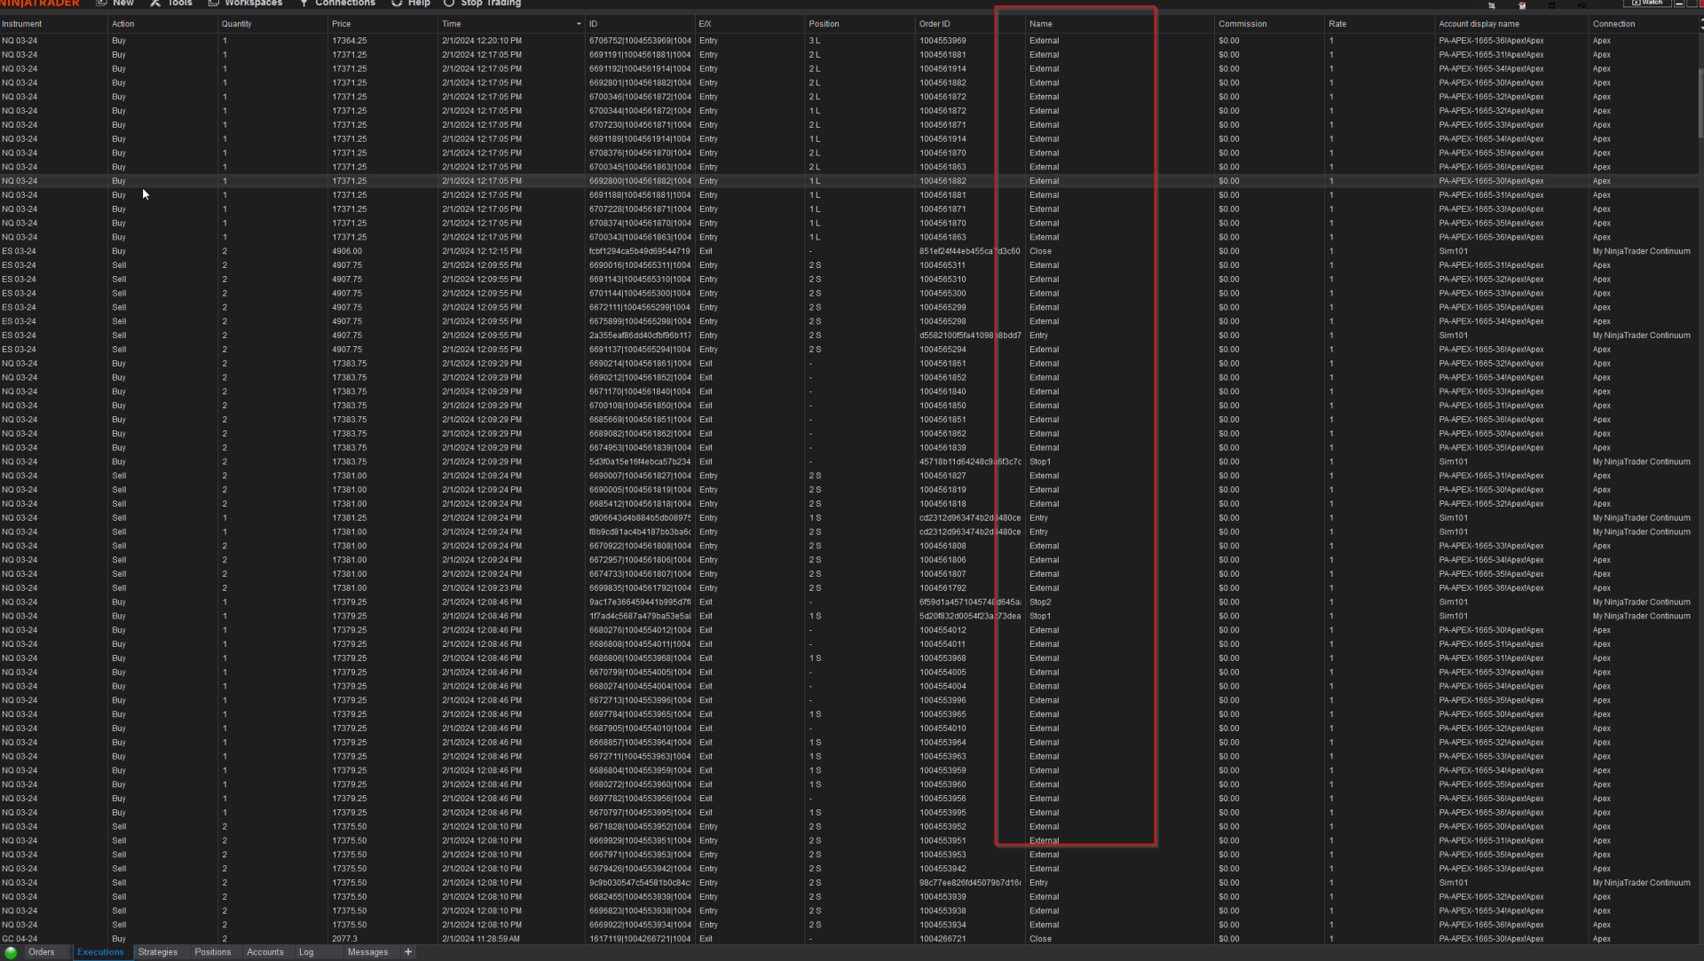The width and height of the screenshot is (1704, 961).
Task: Click the green connection status indicator
Action: (x=11, y=952)
